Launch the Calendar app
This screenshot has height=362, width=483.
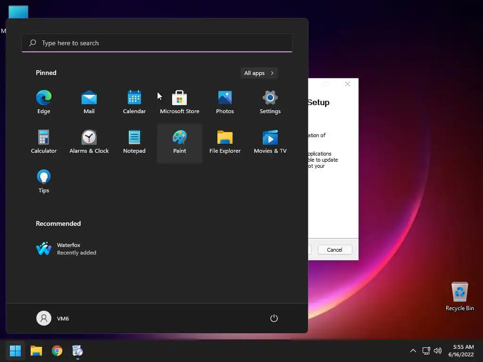pyautogui.click(x=134, y=102)
